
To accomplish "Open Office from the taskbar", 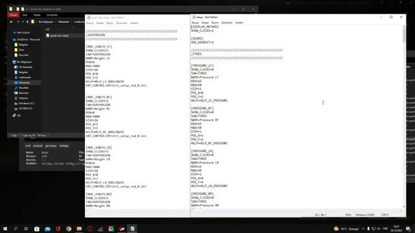I will pos(58,228).
